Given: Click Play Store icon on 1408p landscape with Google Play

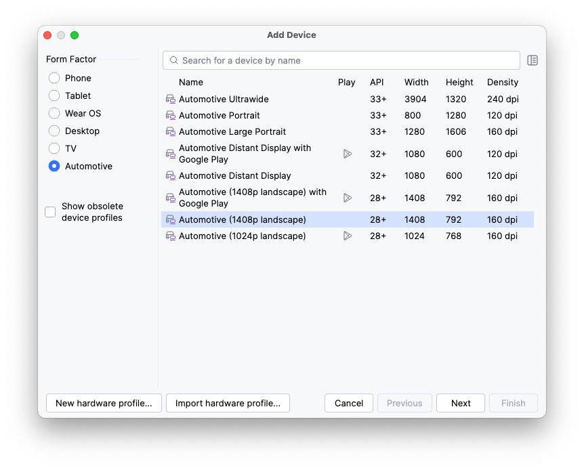Looking at the screenshot, I should (x=347, y=198).
